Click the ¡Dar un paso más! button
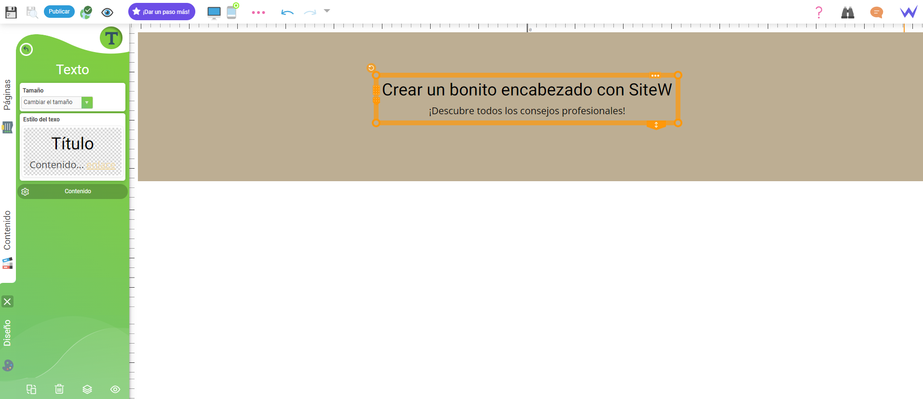The image size is (923, 399). pyautogui.click(x=162, y=12)
